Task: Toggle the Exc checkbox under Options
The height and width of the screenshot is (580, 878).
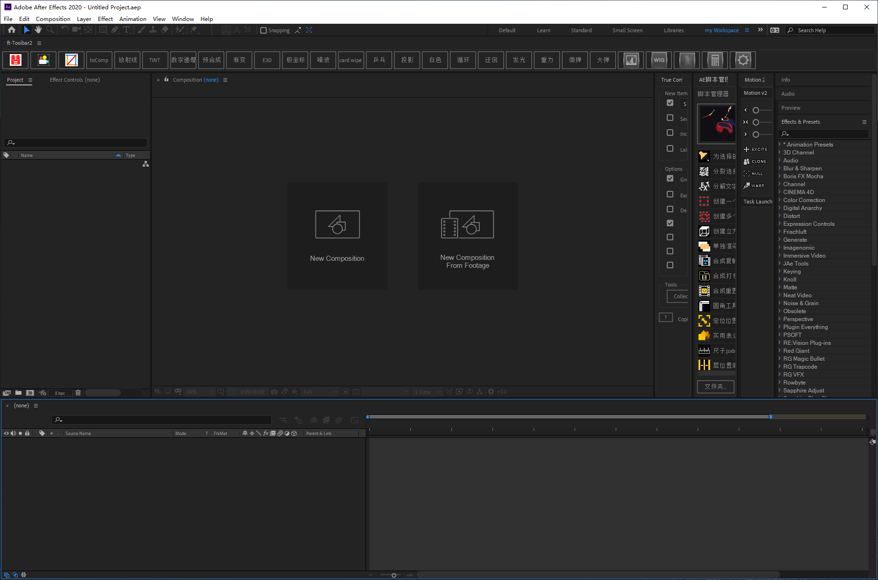Action: click(x=670, y=195)
